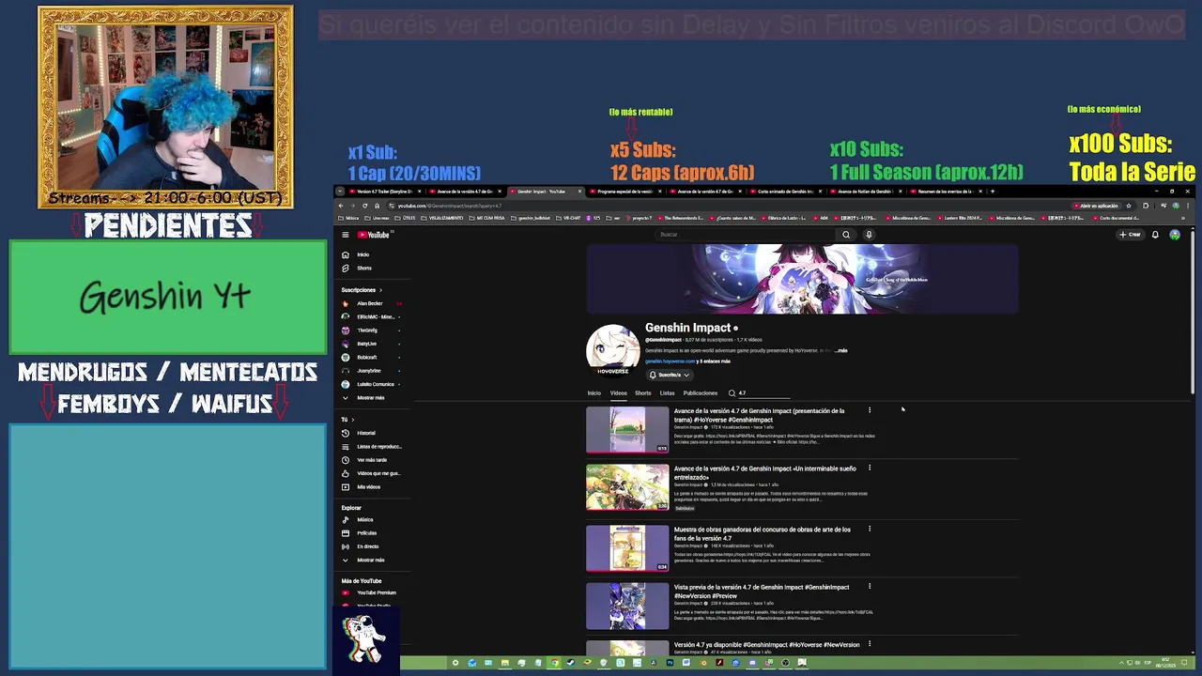Bookmark this page with the star icon
Screen dimensions: 1202x676
coord(1128,206)
